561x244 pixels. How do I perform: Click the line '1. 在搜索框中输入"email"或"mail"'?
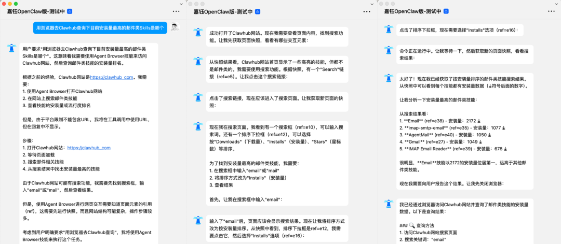[245, 170]
